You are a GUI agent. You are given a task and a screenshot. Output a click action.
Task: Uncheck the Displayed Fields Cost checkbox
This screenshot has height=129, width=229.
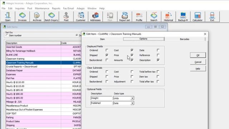click(x=132, y=50)
